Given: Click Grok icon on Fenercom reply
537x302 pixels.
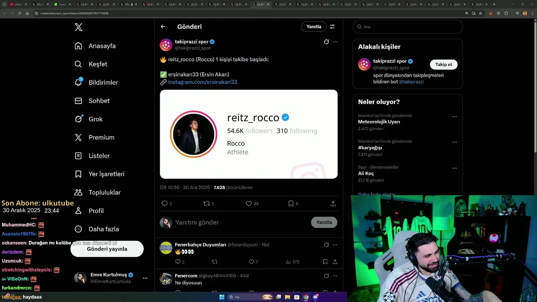Looking at the screenshot, I should 326,276.
